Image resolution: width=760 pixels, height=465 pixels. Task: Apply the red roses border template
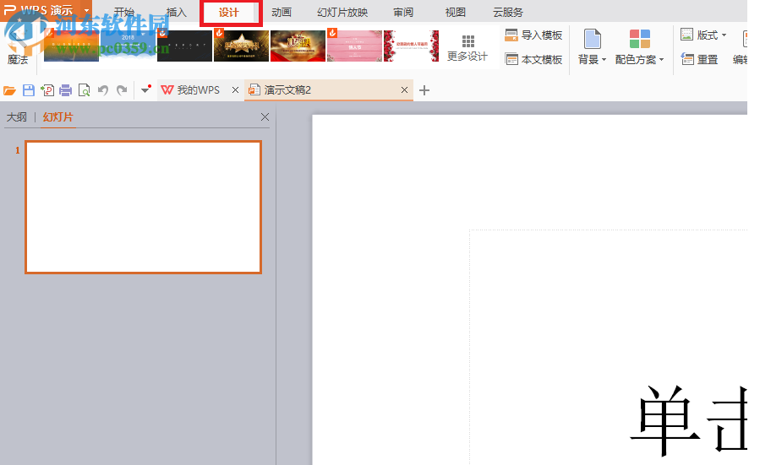tap(412, 46)
